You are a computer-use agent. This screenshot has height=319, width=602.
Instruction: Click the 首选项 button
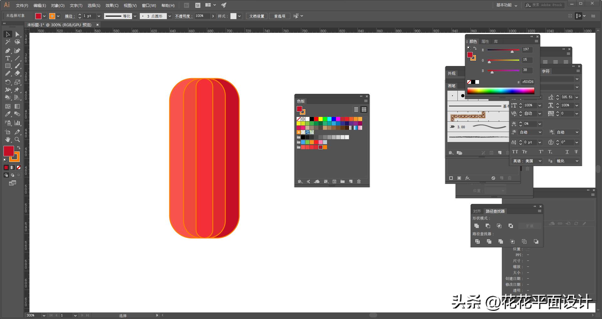(279, 16)
